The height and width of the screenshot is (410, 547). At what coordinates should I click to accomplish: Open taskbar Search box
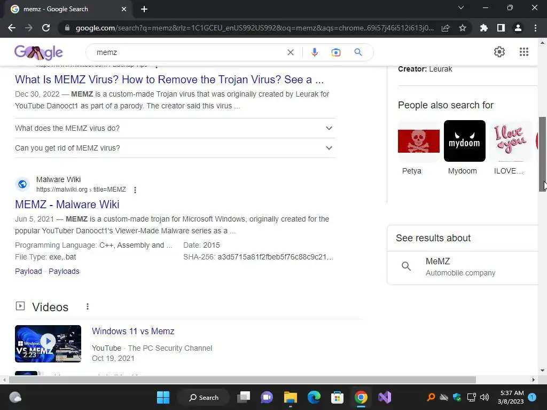(x=204, y=397)
